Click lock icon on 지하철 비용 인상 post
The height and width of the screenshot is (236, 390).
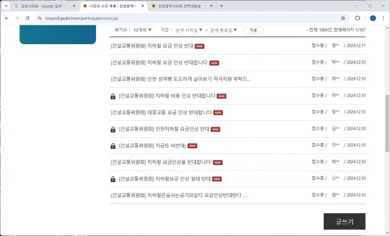coord(113,96)
